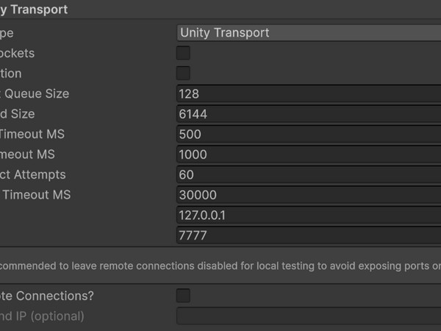This screenshot has width=441, height=331.
Task: Click the Sockets property label
Action: coord(18,53)
